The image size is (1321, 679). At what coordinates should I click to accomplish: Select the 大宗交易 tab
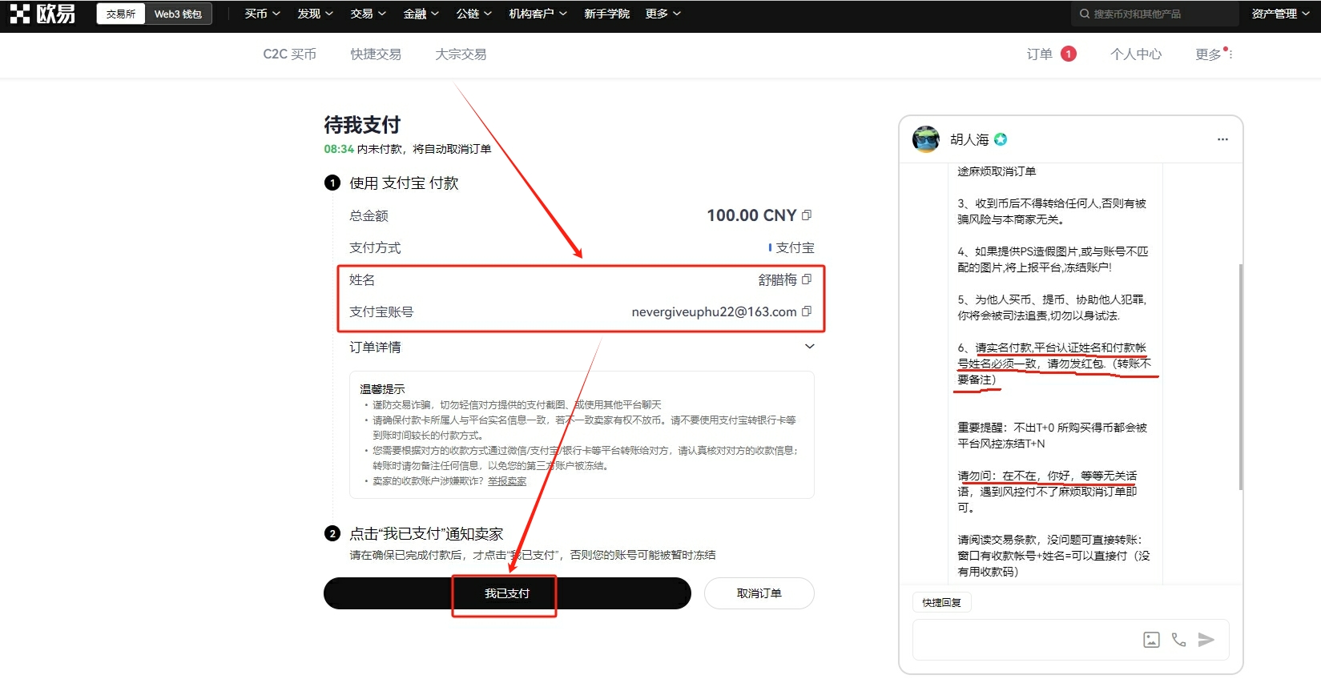tap(461, 54)
